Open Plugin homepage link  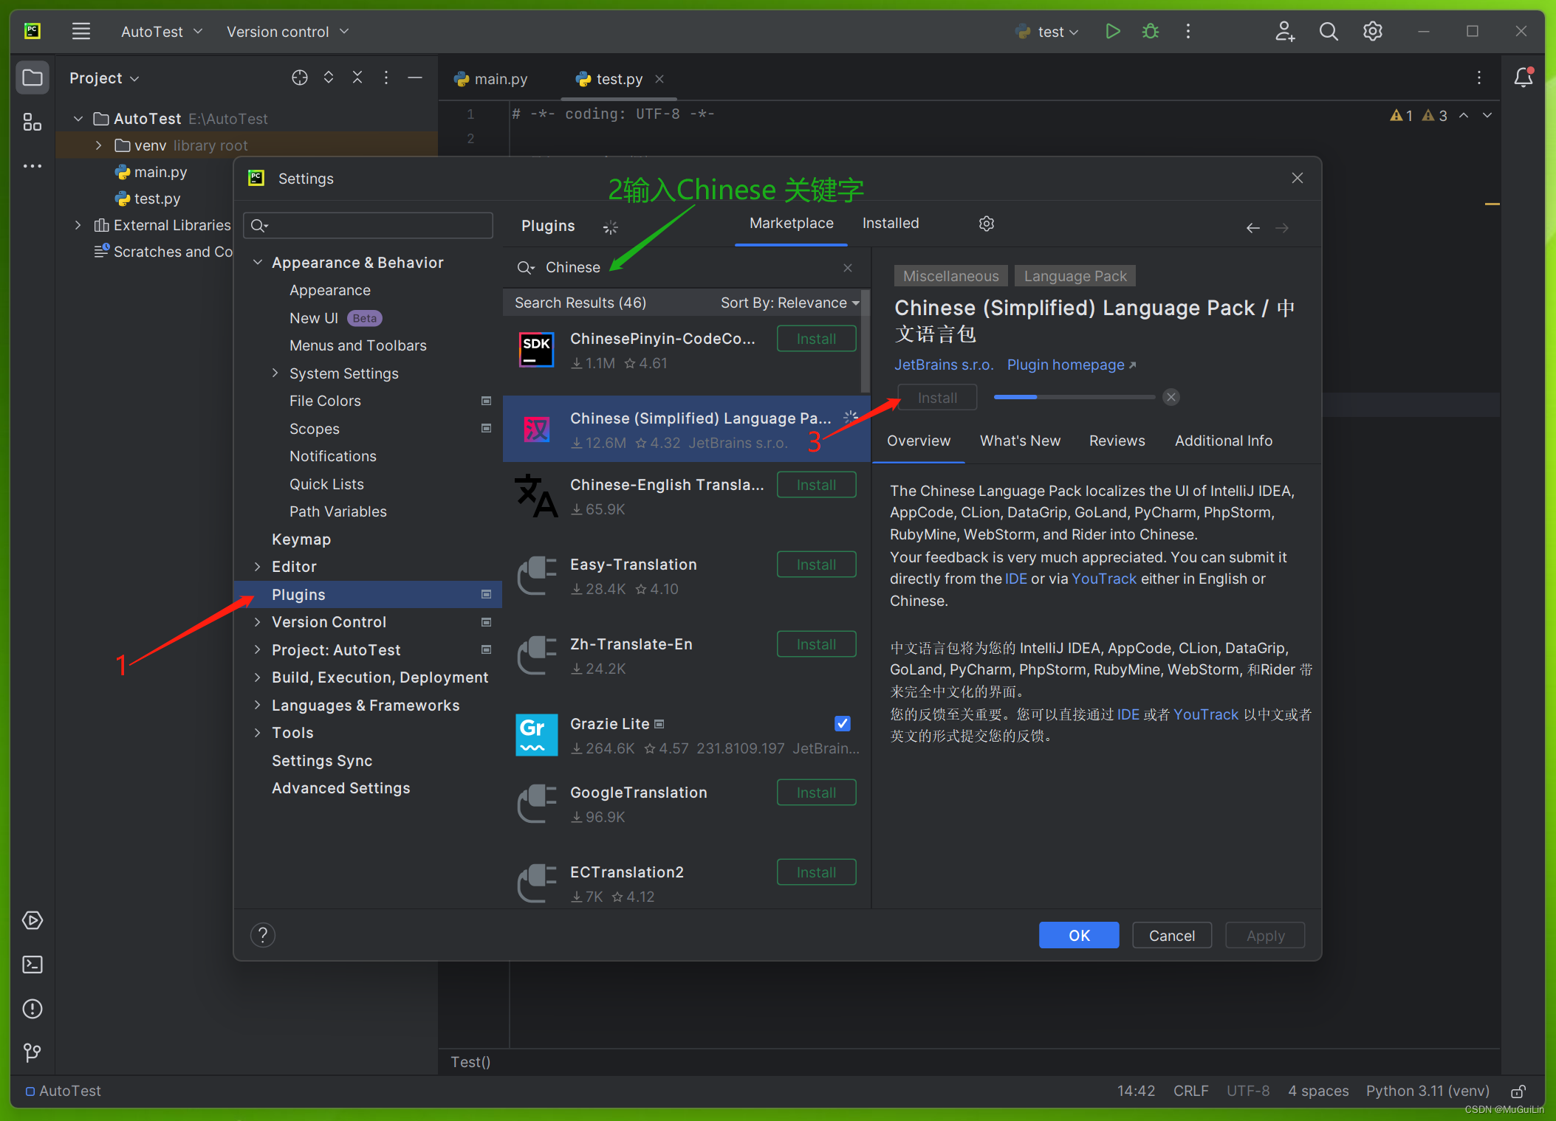point(1071,365)
